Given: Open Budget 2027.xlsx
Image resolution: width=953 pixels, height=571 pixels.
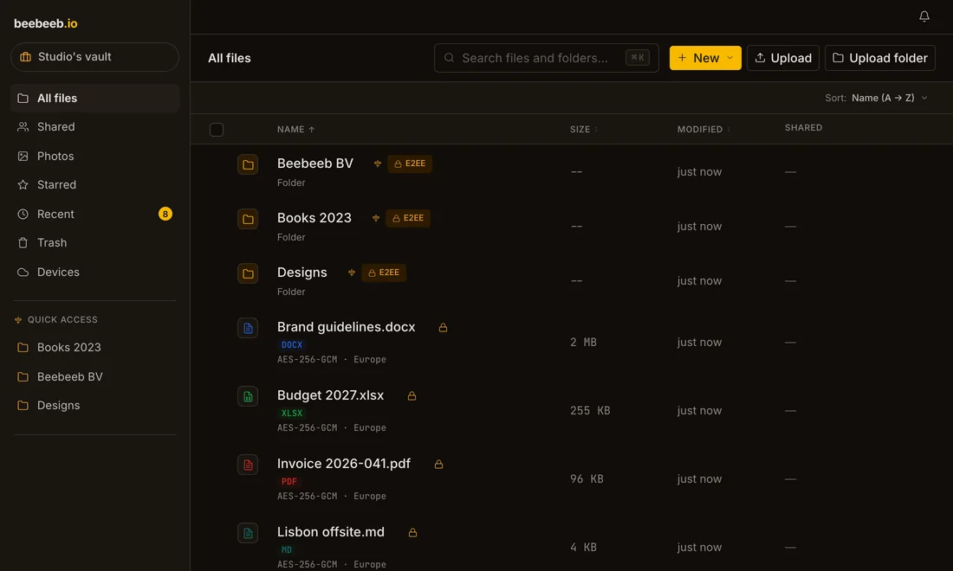Looking at the screenshot, I should point(331,395).
